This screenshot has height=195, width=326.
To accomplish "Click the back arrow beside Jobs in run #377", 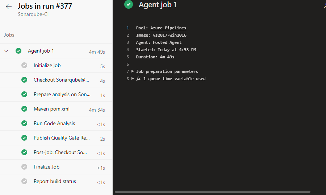I will 9,7.
